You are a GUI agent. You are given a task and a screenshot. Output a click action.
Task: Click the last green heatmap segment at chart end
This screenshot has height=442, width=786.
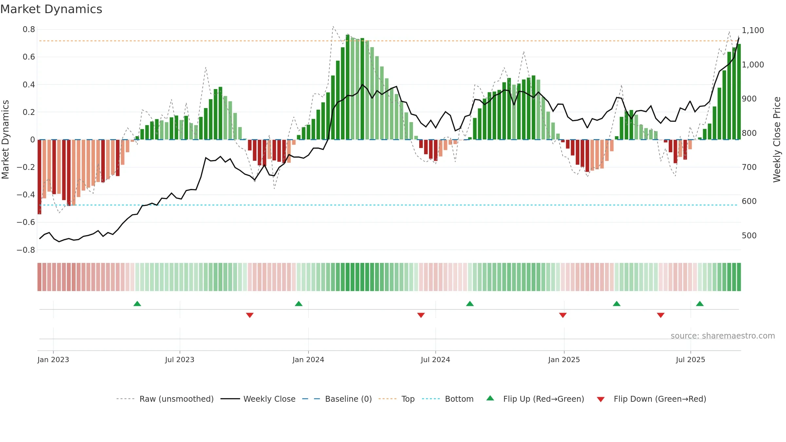(x=739, y=277)
